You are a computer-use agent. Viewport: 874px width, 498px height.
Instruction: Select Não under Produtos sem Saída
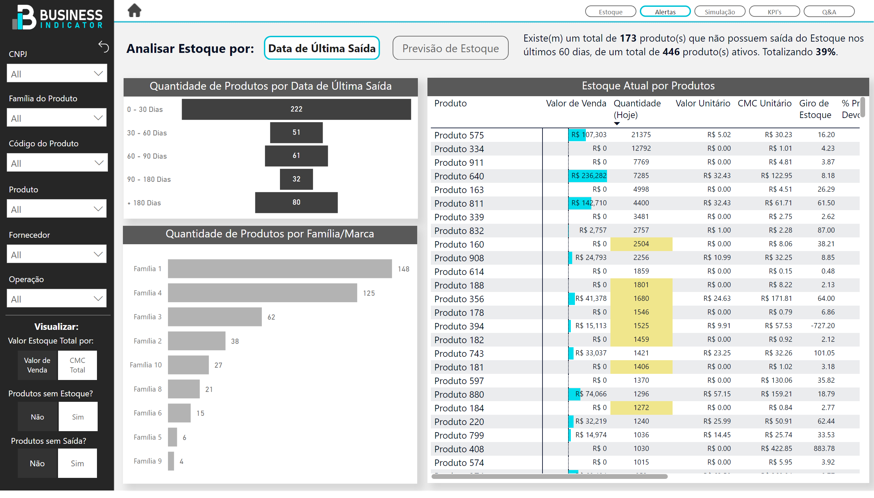pos(37,463)
